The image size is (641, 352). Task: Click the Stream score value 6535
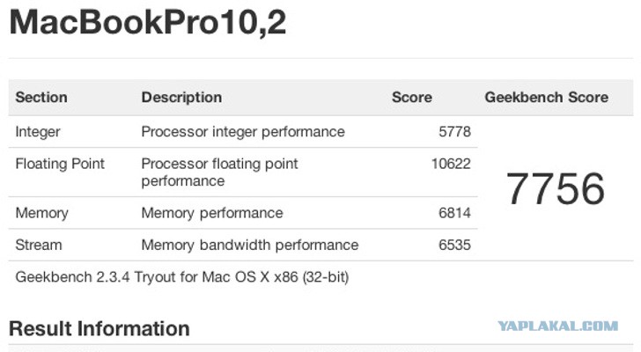point(454,245)
